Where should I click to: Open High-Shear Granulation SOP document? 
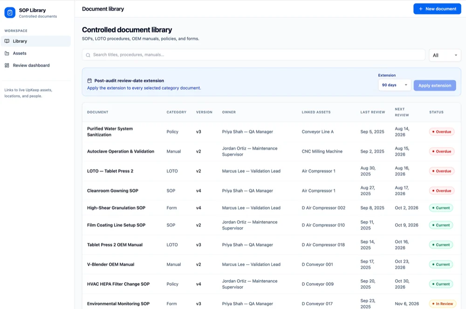click(116, 208)
